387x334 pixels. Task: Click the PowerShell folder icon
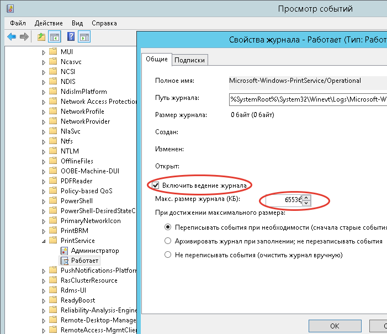click(53, 201)
